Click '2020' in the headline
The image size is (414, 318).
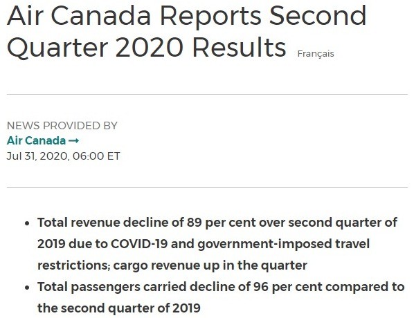149,48
